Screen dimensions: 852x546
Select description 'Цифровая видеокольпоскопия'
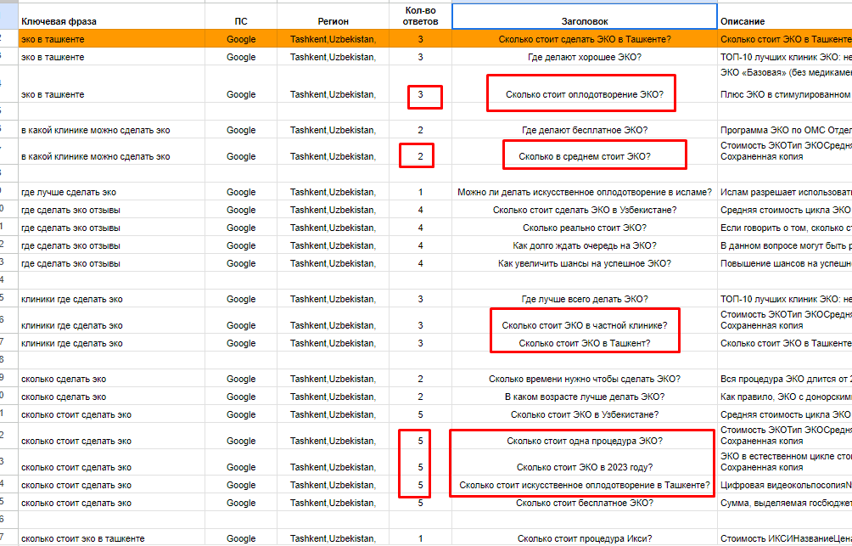tap(785, 485)
